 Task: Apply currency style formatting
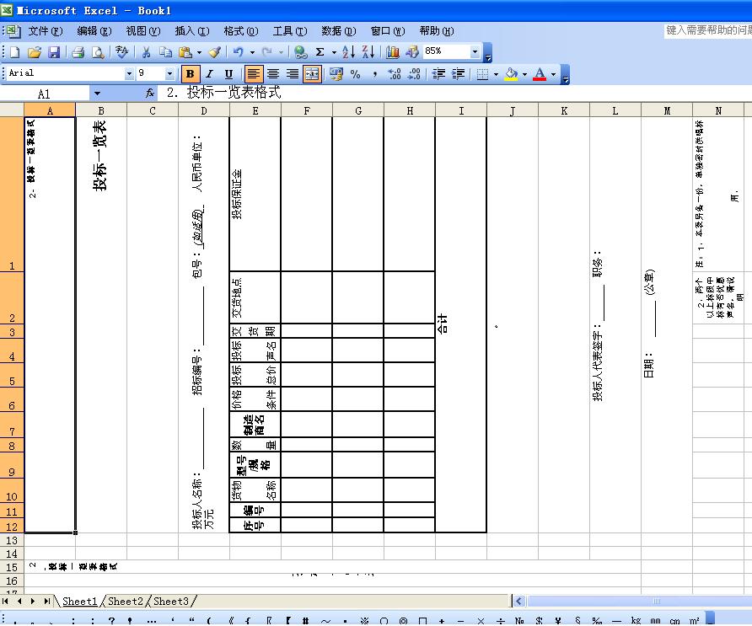tap(336, 74)
